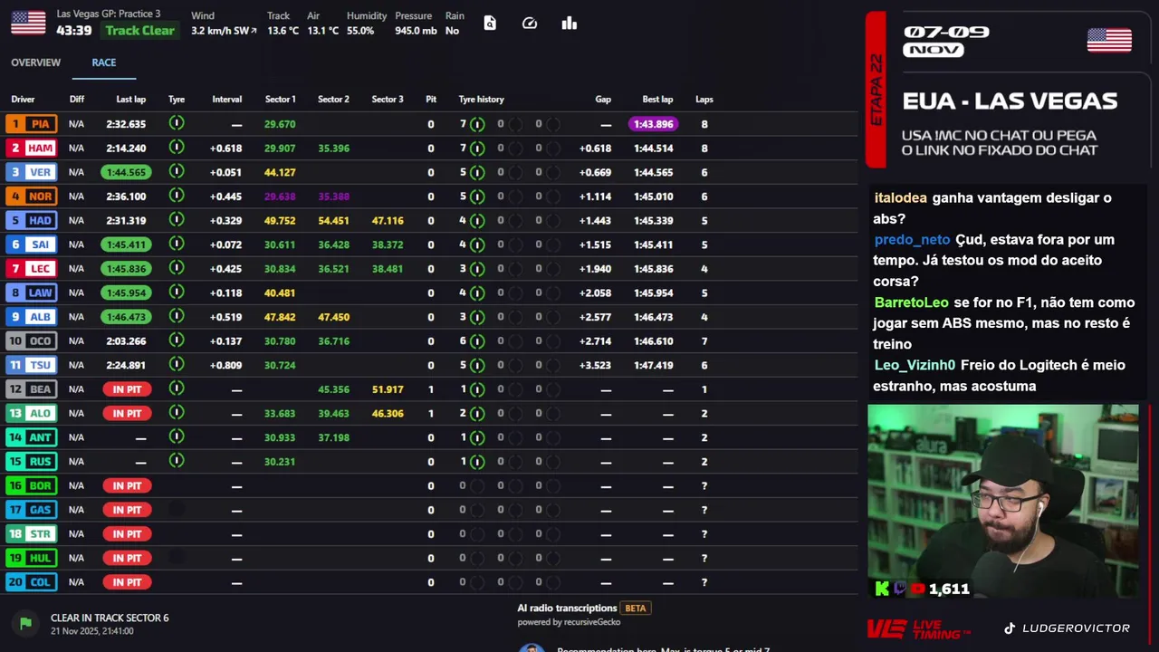
Task: Click the Tyre column icon in HAD row
Action: click(177, 220)
